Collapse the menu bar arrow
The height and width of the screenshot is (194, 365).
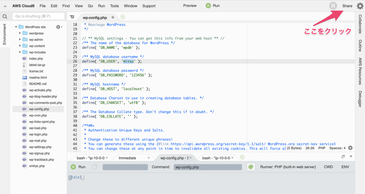tap(5, 6)
